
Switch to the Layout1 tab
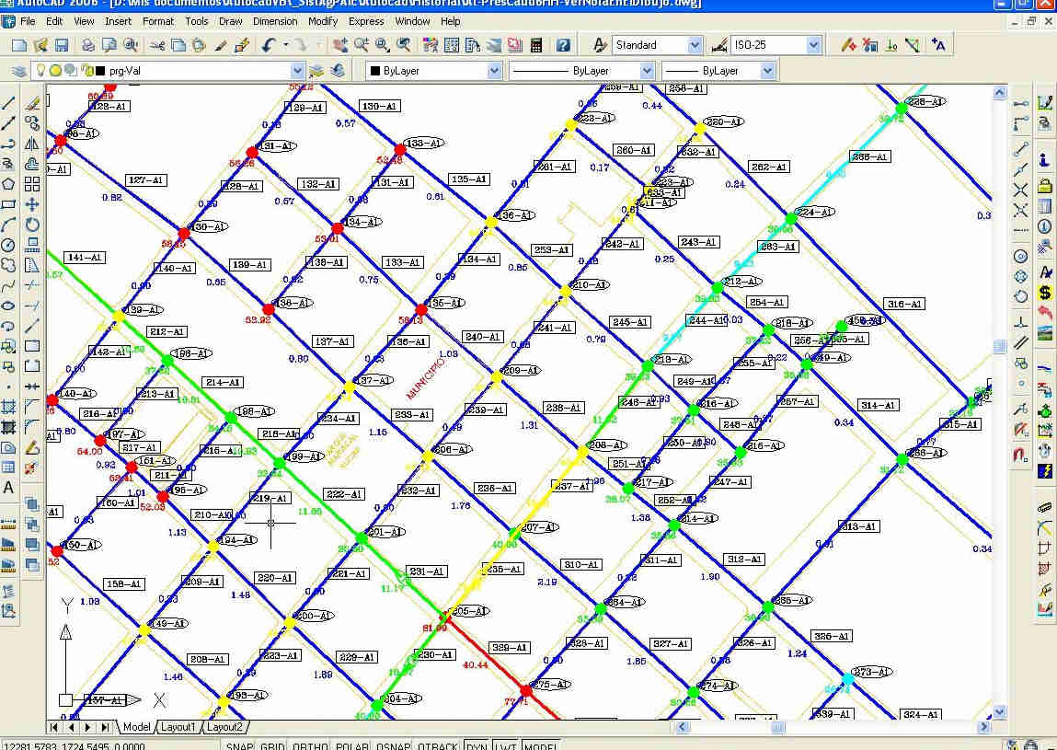pos(178,727)
